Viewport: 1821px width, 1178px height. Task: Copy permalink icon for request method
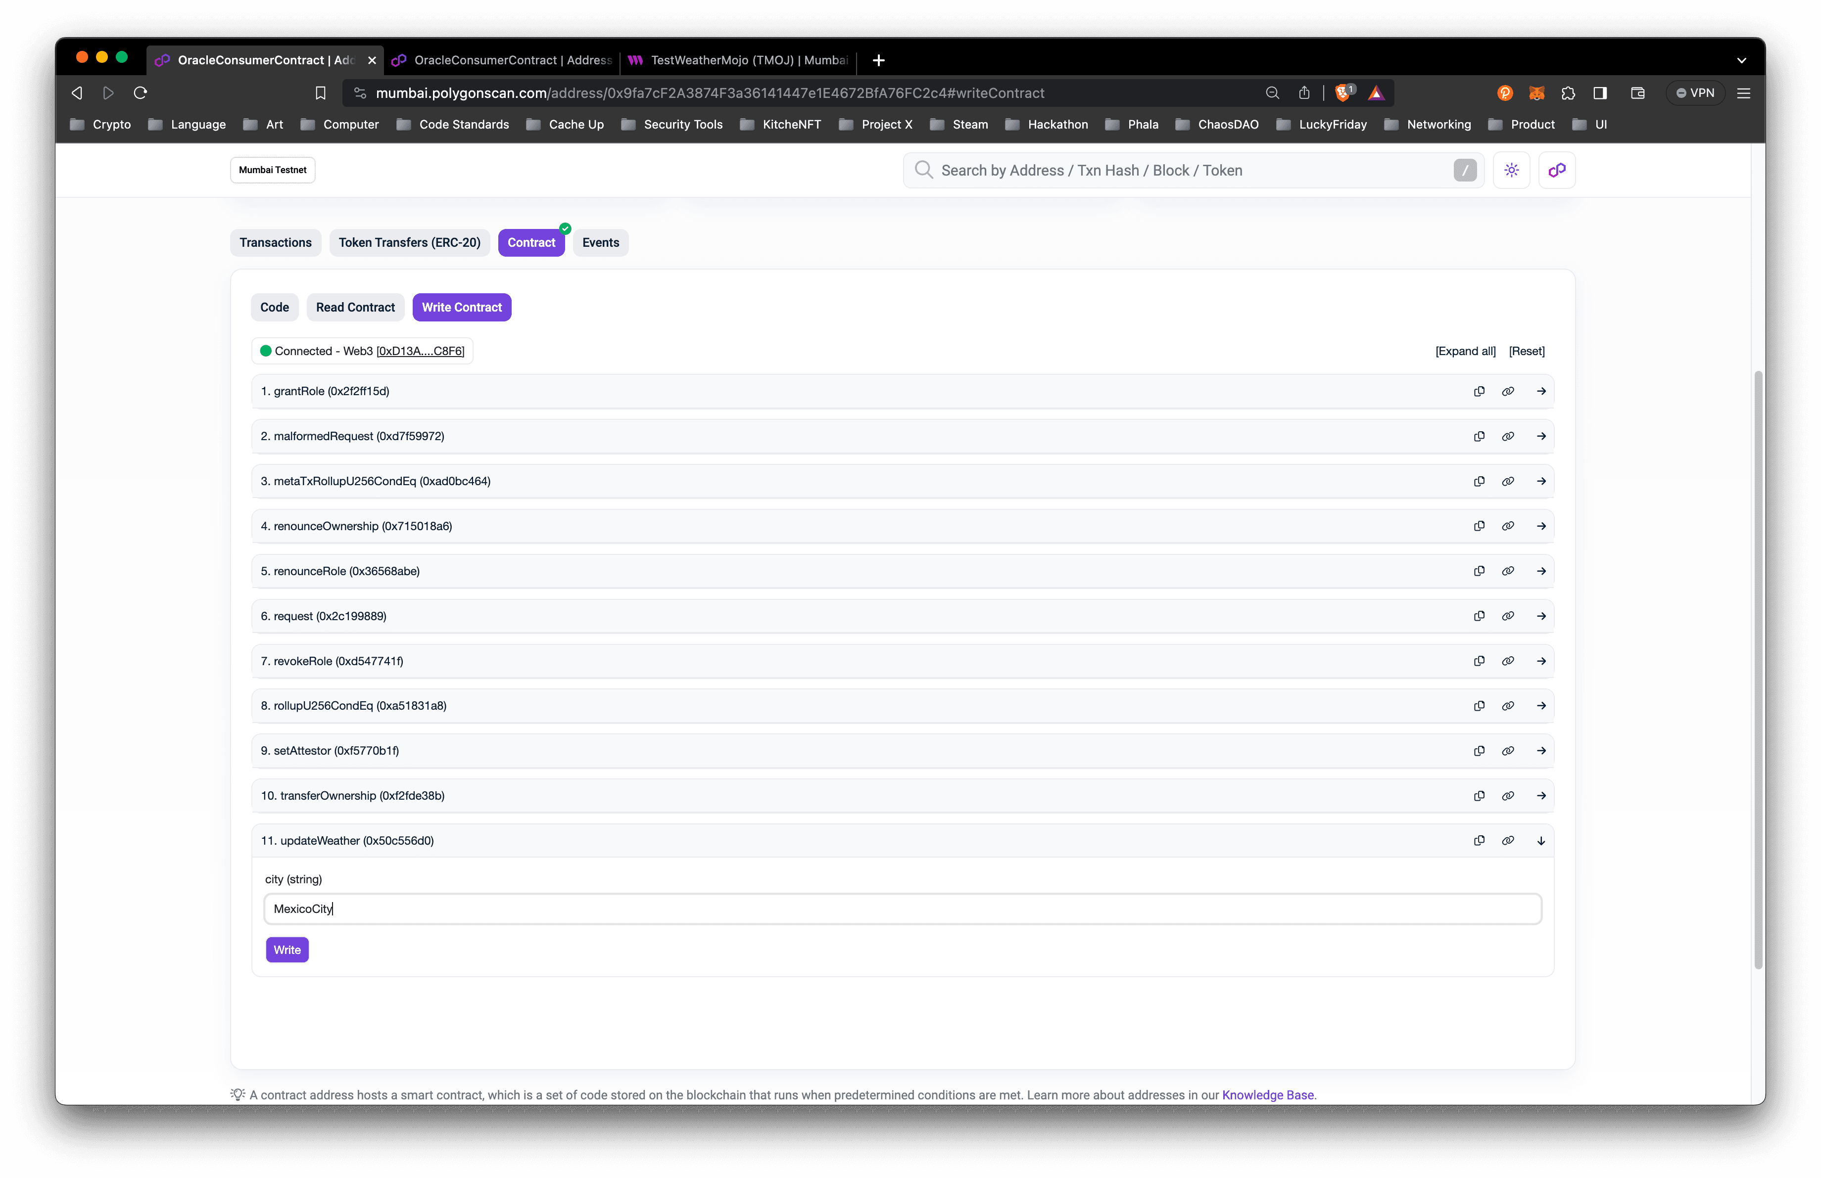click(1507, 616)
